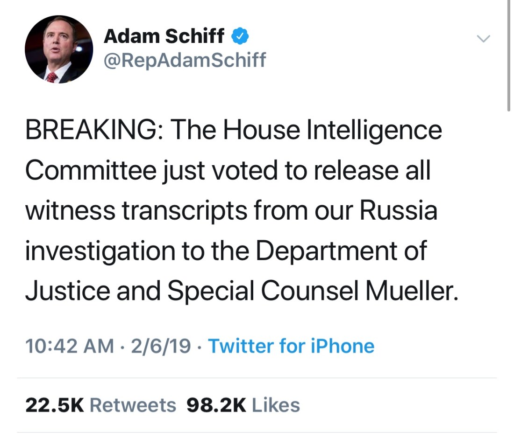View the Retweets list
The width and height of the screenshot is (514, 438).
pyautogui.click(x=133, y=405)
